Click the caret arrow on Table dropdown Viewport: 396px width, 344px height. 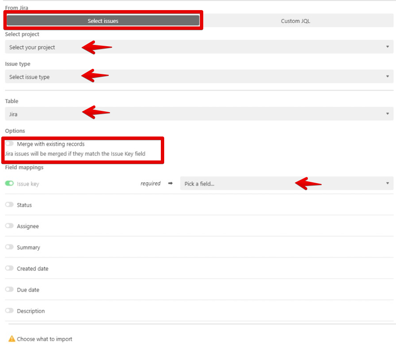click(387, 114)
